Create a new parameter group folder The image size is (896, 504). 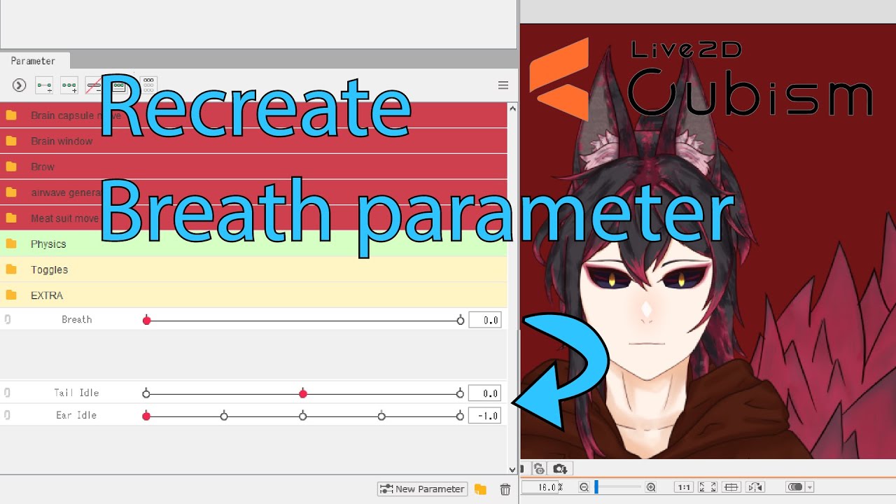coord(480,489)
